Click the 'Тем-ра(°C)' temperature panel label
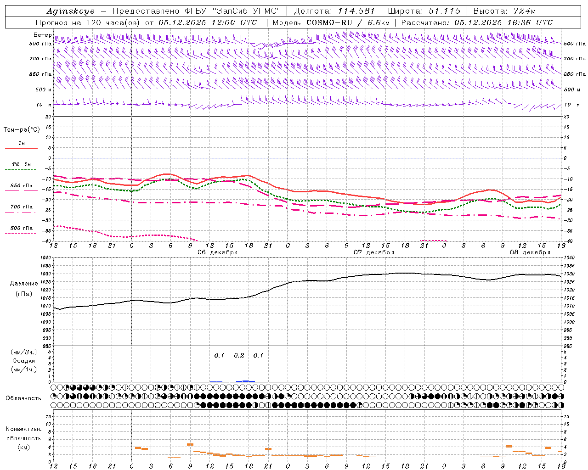The width and height of the screenshot is (588, 470). coord(22,130)
